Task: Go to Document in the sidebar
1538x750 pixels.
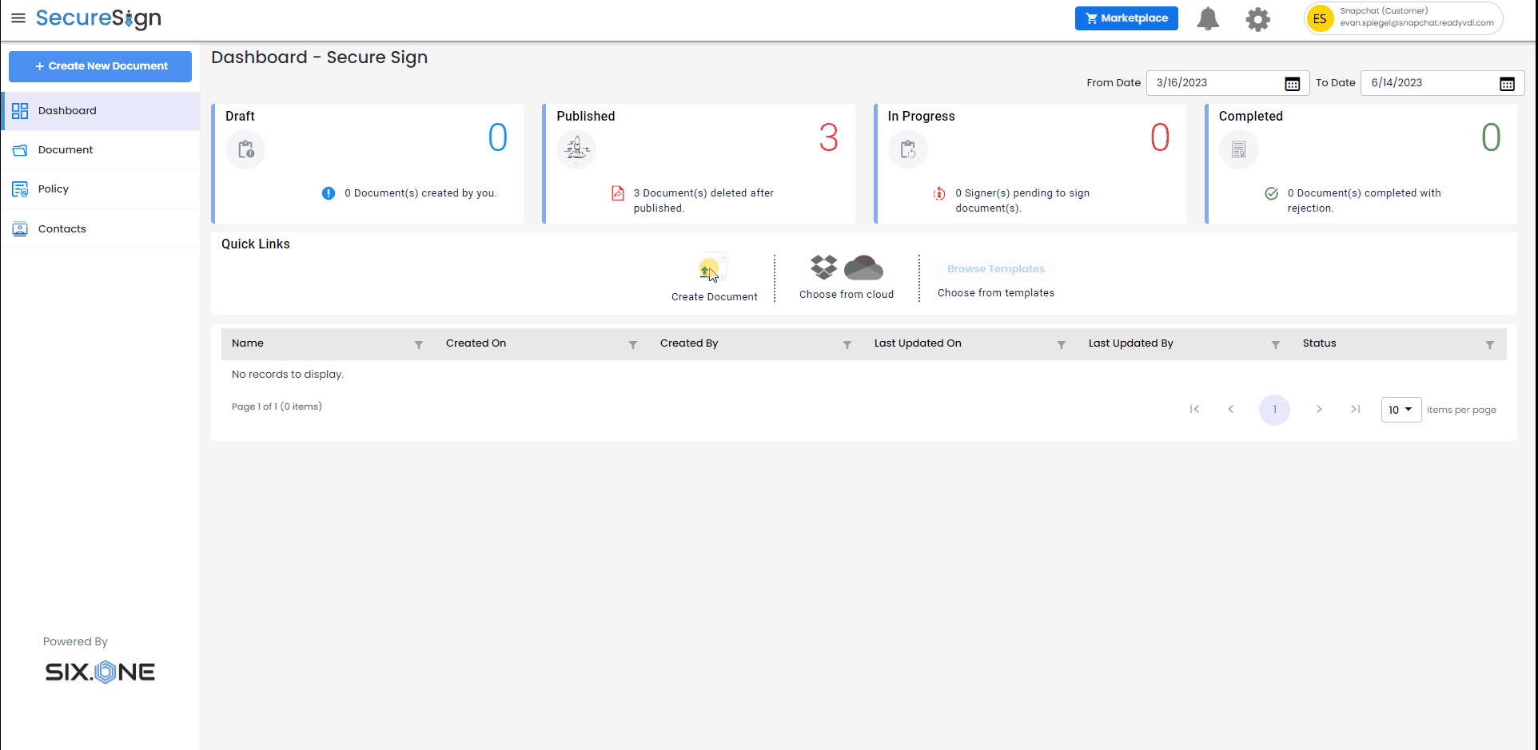Action: (66, 150)
